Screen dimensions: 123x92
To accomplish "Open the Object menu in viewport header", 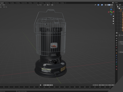I will pyautogui.click(x=4, y=5).
